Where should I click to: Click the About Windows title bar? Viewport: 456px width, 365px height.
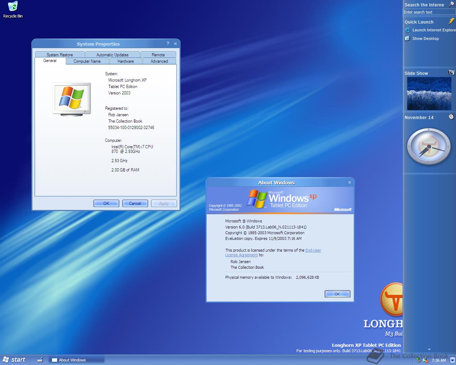276,182
